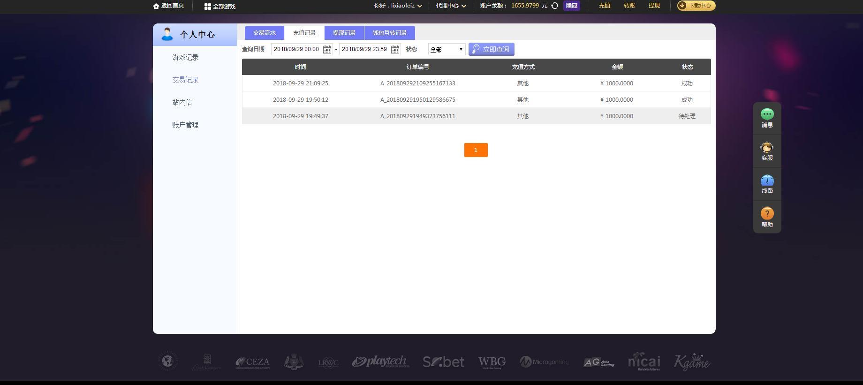Open the 全部游戏 grid icon
The width and height of the screenshot is (863, 385).
(207, 7)
